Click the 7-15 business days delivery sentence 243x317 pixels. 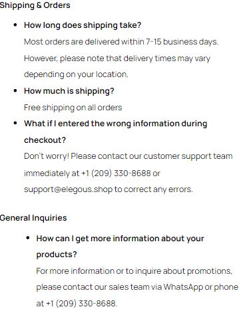(x=121, y=42)
